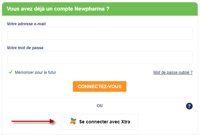
Task: Click the 'Mémoriser pour le futur' label text
Action: 35,72
